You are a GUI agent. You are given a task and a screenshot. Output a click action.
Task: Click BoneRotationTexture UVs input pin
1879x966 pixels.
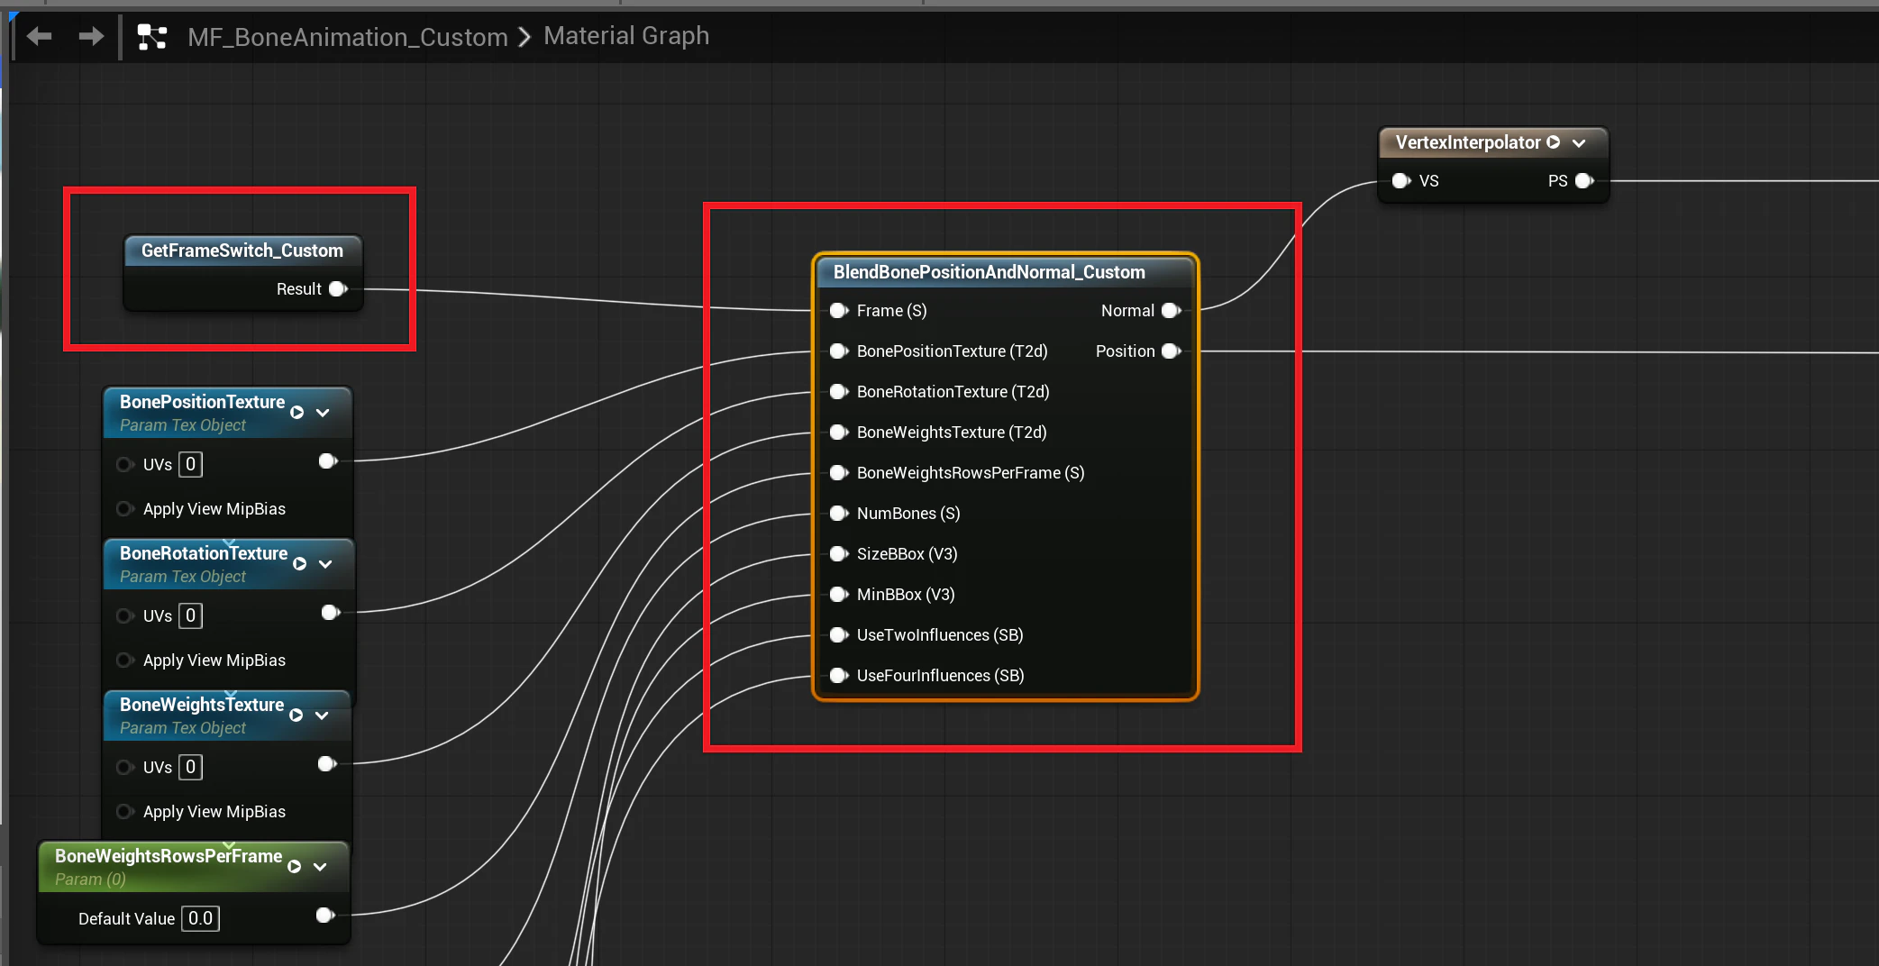click(124, 616)
